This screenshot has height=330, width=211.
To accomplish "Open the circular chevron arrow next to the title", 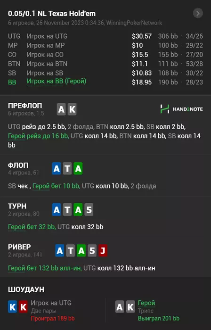I will [198, 14].
